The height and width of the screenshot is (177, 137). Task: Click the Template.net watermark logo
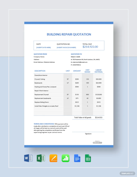tap(127, 173)
